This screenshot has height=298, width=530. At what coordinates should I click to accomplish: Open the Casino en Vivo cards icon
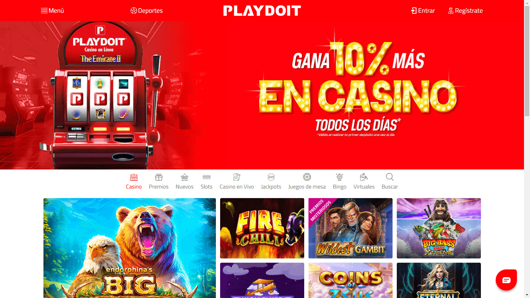pyautogui.click(x=237, y=177)
